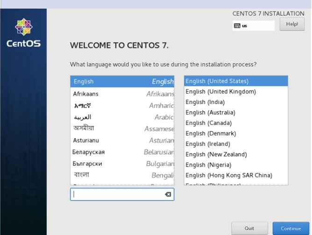The image size is (312, 235).
Task: Choose English (Hong Kong SAR China) locale
Action: 236,175
